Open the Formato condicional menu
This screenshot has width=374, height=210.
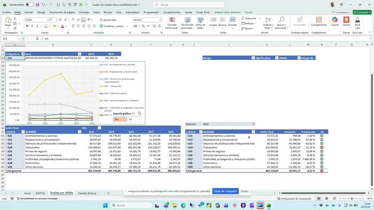pyautogui.click(x=172, y=23)
